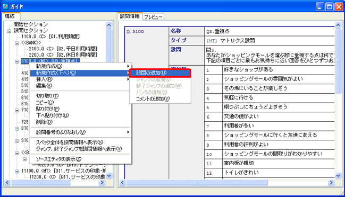The height and width of the screenshot is (197, 345).
Task: Click the tree item starting with 725
Action: (x=25, y=122)
